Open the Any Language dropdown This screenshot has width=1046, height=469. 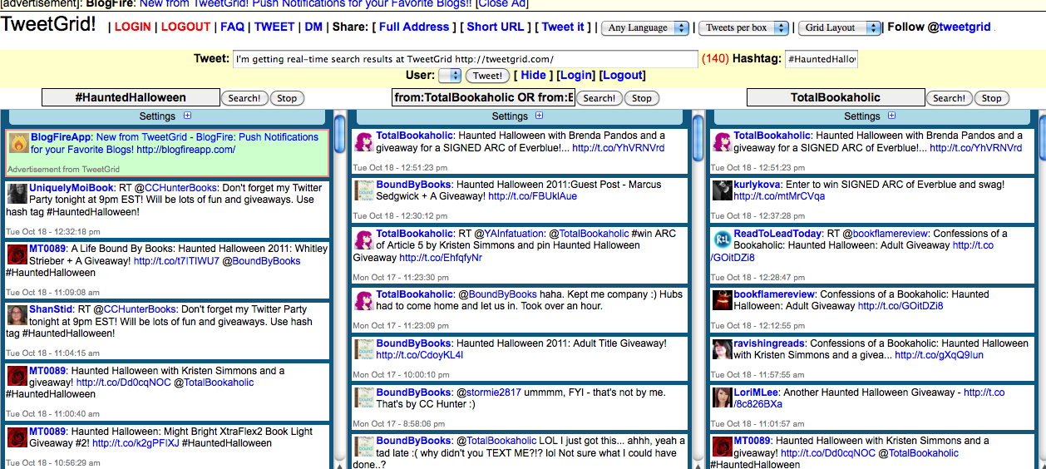click(x=645, y=27)
